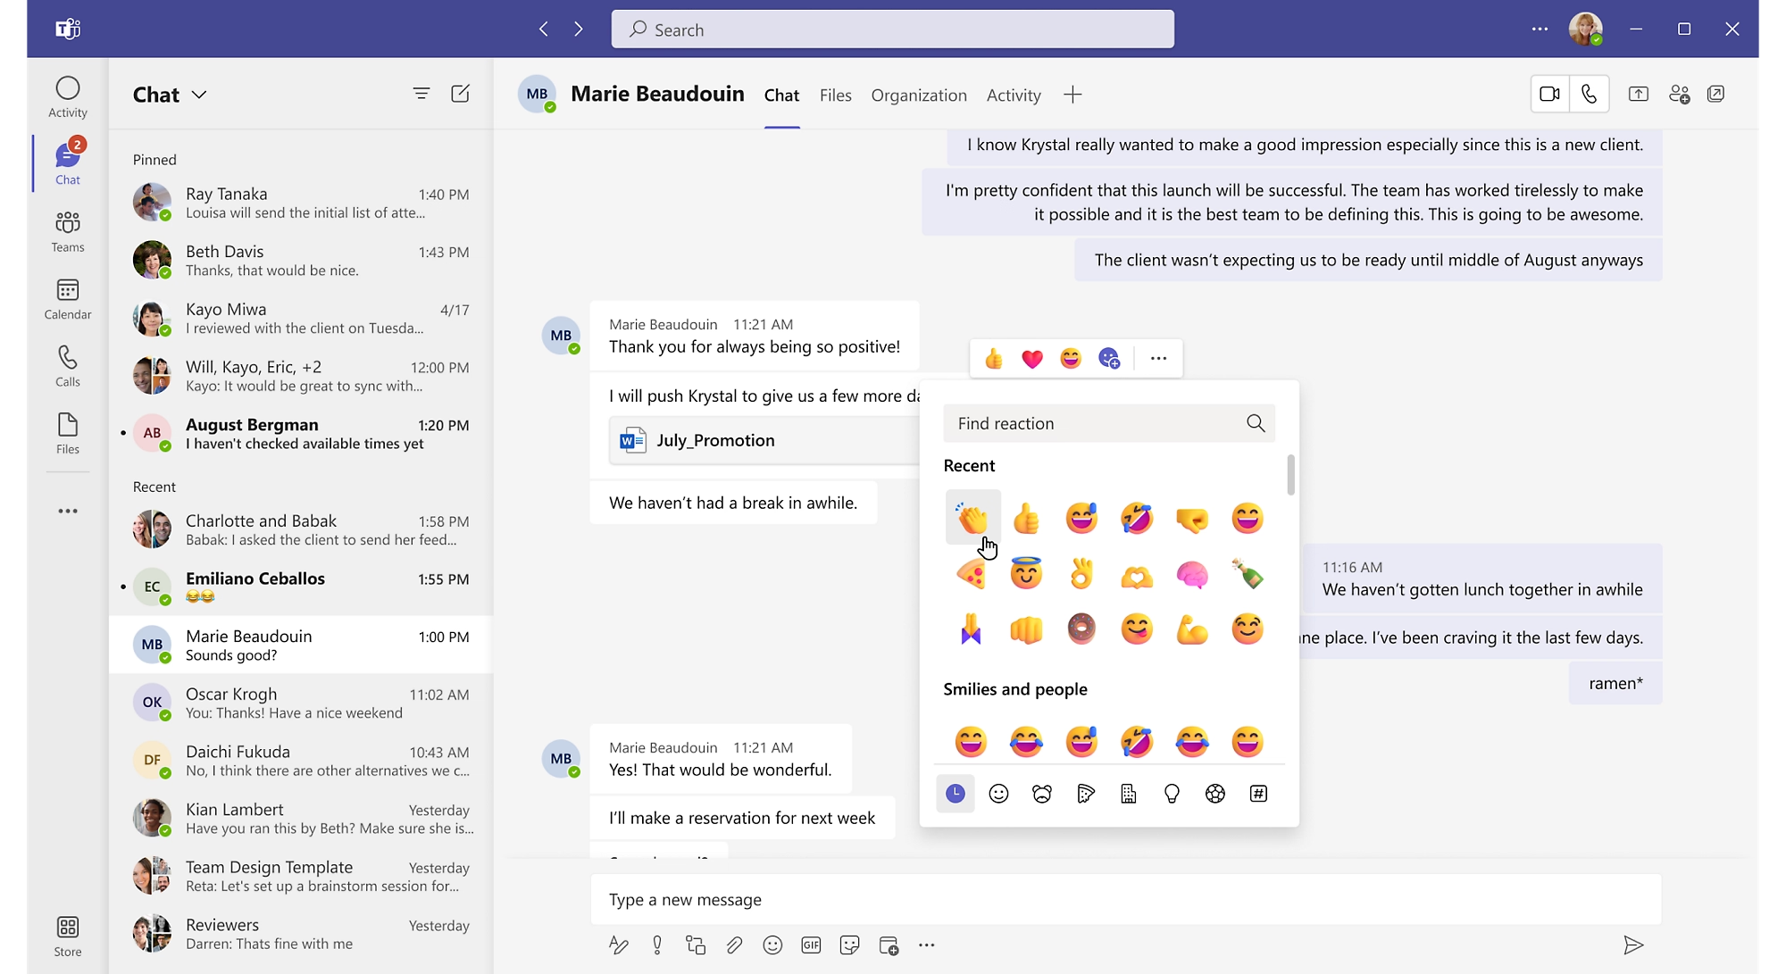
Task: Toggle the thumbs up quick reaction
Action: coord(993,357)
